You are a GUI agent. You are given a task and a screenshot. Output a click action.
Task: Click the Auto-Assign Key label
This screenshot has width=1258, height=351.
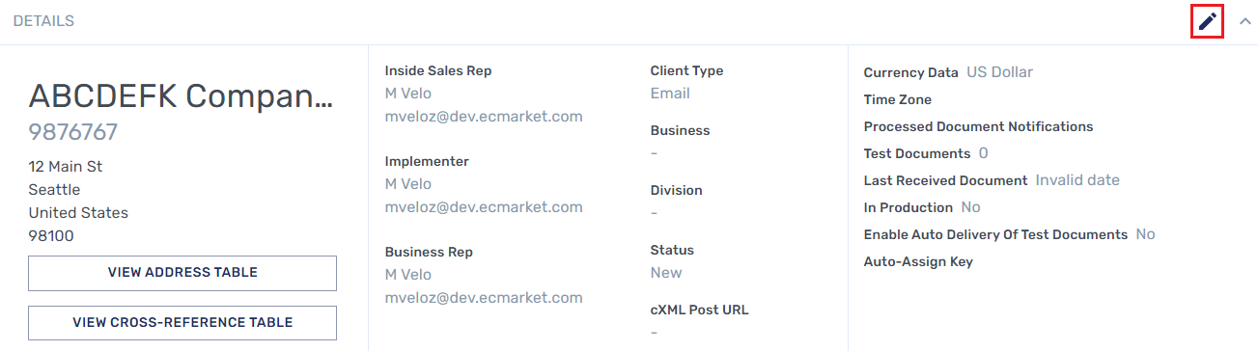tap(918, 261)
